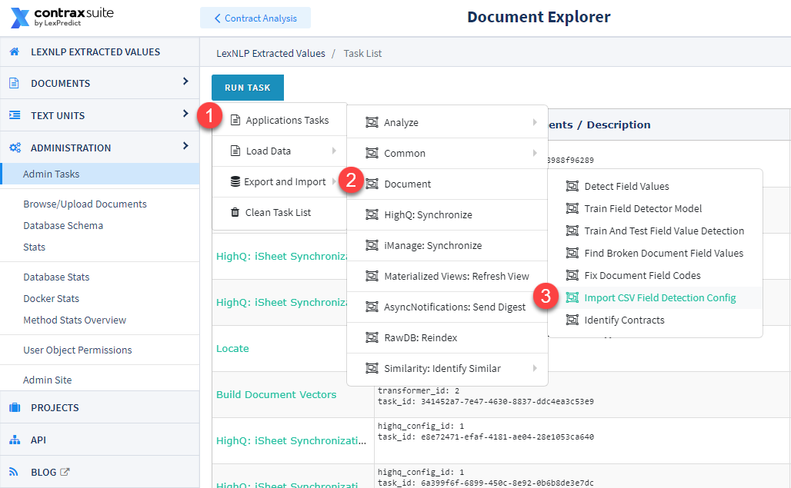Click the icon beside Common submenu entry

[372, 153]
